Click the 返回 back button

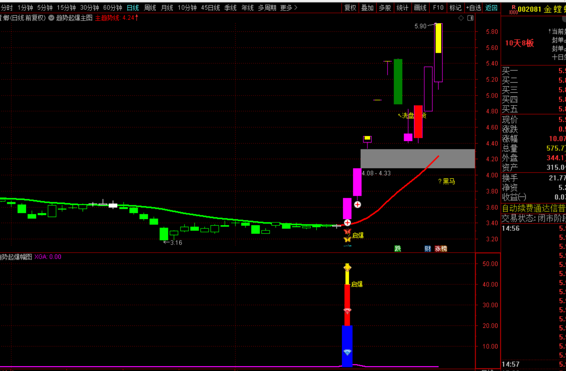[x=491, y=8]
